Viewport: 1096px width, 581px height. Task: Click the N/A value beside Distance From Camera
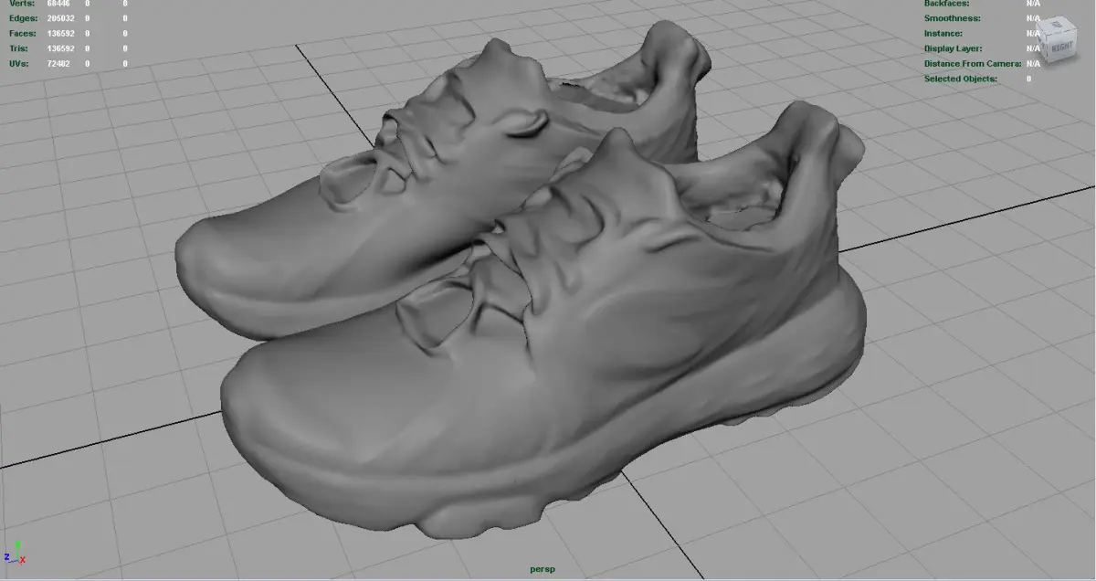[1033, 64]
